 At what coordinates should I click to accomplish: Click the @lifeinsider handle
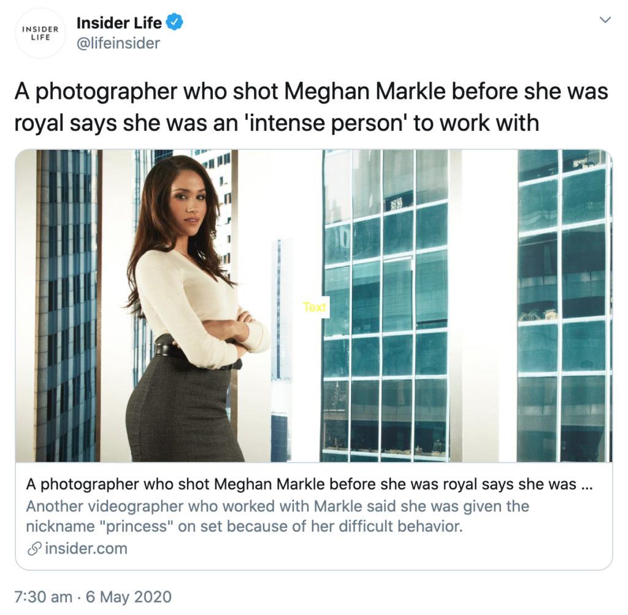(x=118, y=44)
